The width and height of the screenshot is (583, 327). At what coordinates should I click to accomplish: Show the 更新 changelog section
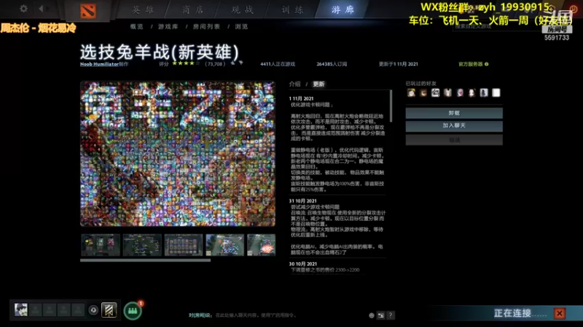click(318, 84)
